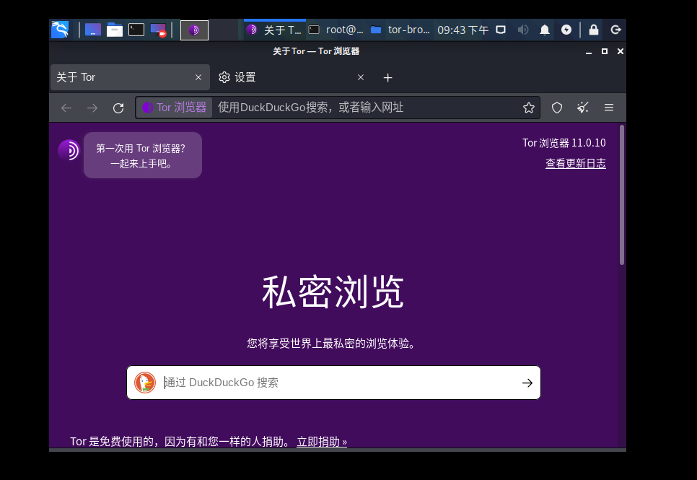
Task: Open Kali applications menu
Action: (60, 30)
